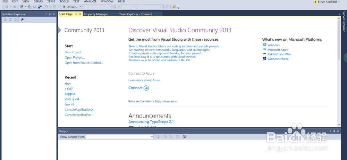
Task: Open the Solution Explorer window options dropdown
Action: pyautogui.click(x=46, y=14)
